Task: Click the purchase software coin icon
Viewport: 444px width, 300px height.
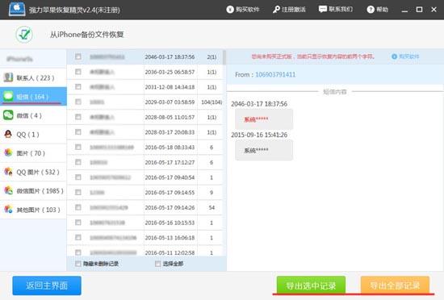Action: pyautogui.click(x=229, y=10)
